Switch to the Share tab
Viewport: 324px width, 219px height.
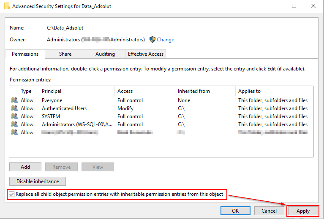(x=65, y=54)
